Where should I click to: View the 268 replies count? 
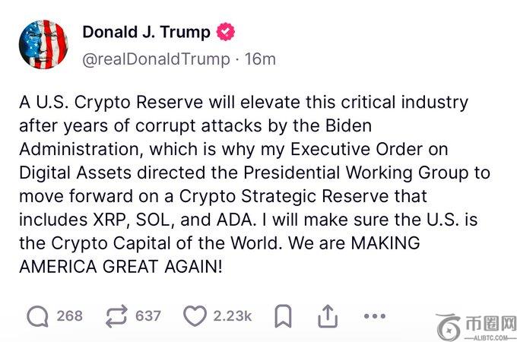pos(69,315)
